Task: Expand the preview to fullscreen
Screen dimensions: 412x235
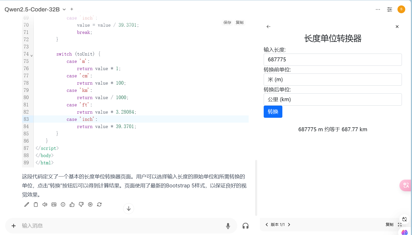Action: [400, 225]
